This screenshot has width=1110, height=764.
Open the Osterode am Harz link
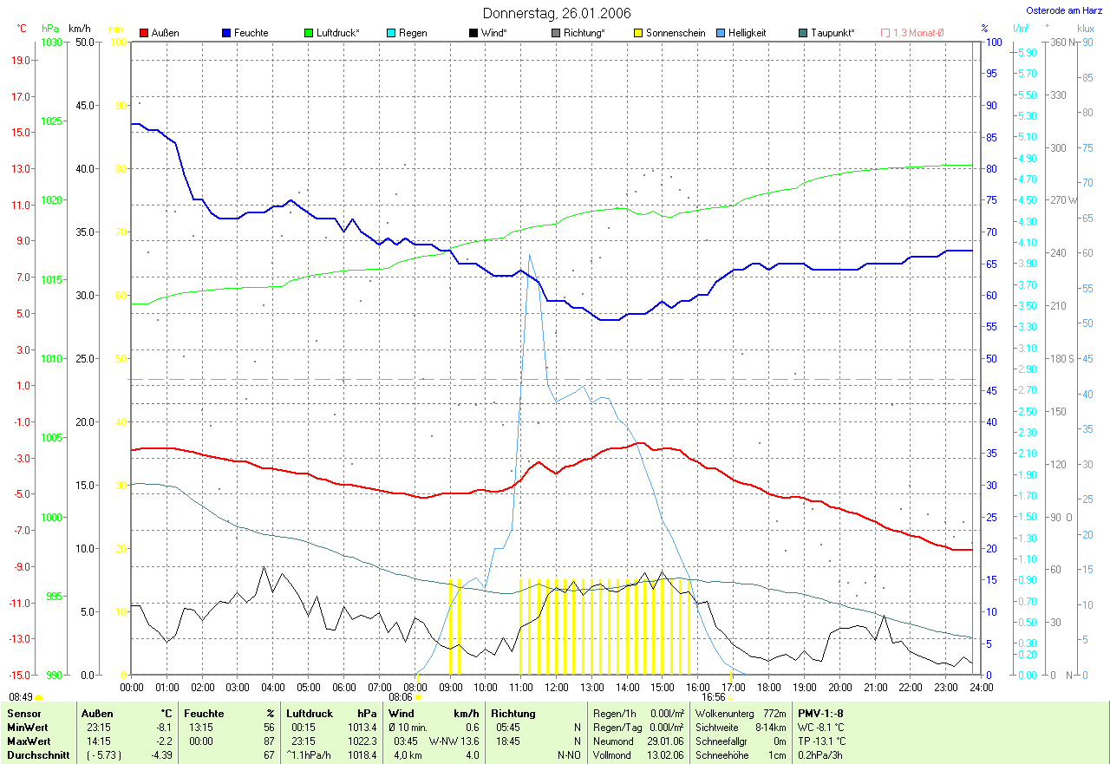pos(1064,10)
